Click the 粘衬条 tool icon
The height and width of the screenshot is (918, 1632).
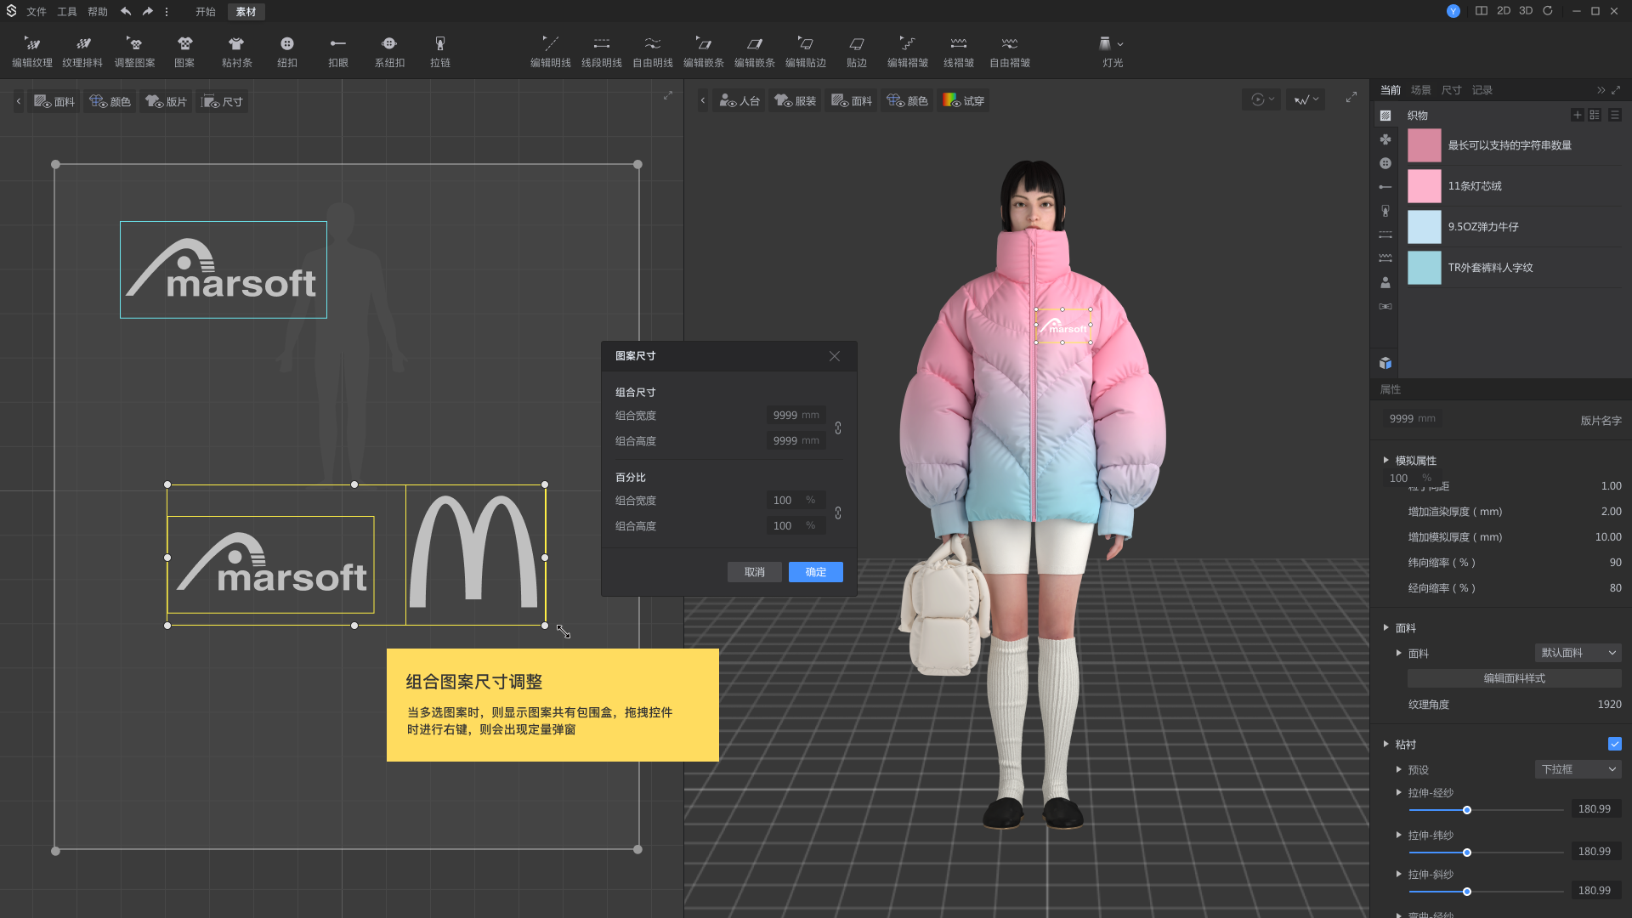[236, 44]
